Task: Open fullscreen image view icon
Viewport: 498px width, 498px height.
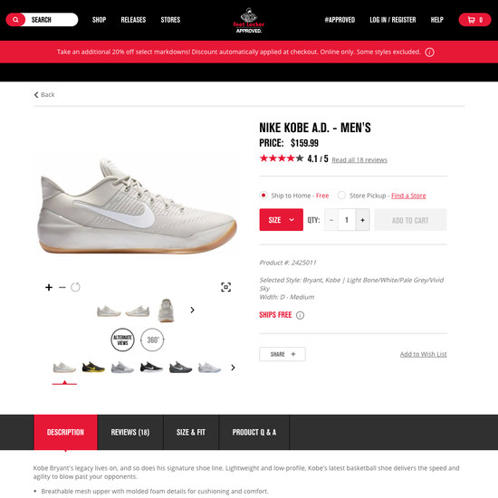Action: (x=225, y=287)
